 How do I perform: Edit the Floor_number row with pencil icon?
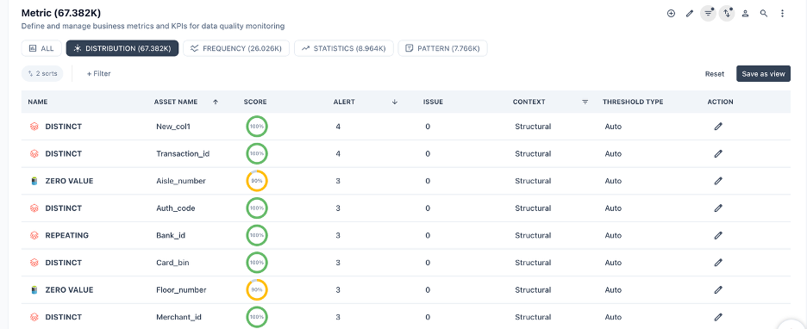pyautogui.click(x=718, y=290)
